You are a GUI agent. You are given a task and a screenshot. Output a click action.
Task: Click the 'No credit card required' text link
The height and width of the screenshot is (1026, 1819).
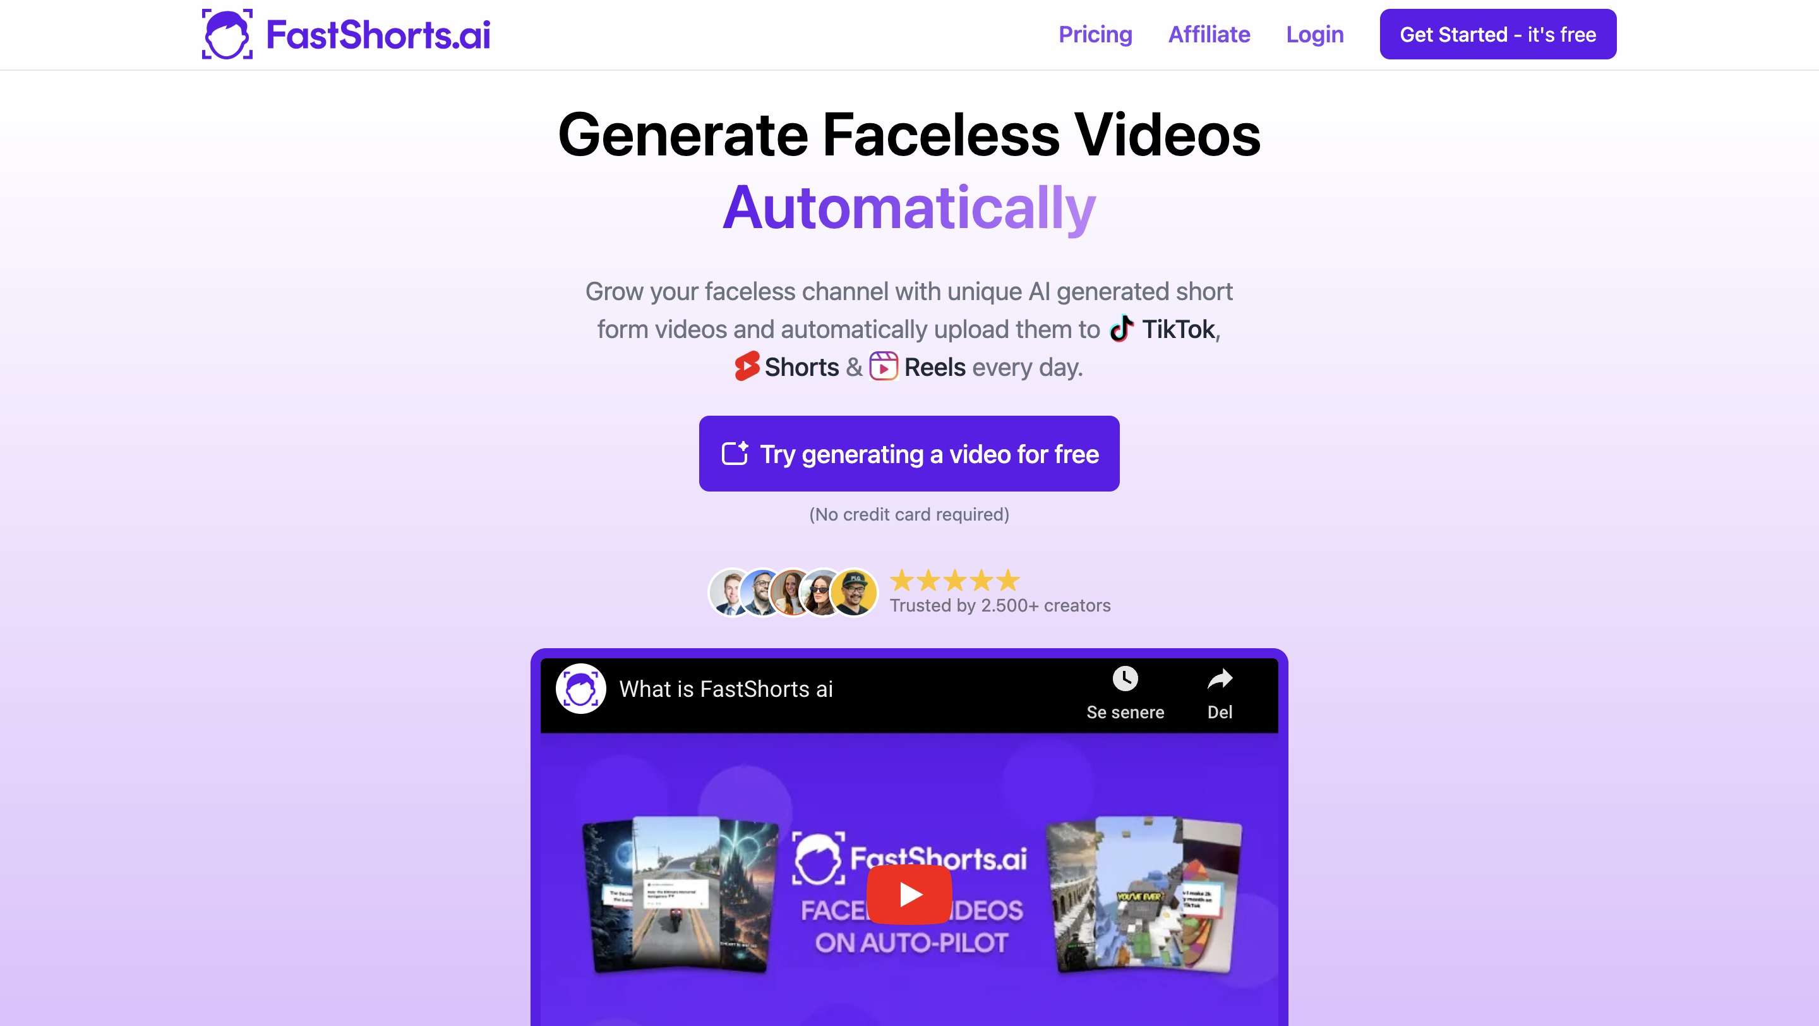909,514
